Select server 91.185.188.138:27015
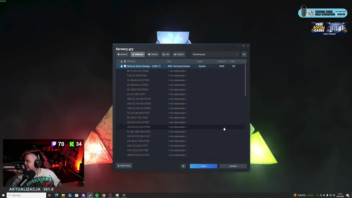 pyautogui.click(x=180, y=131)
